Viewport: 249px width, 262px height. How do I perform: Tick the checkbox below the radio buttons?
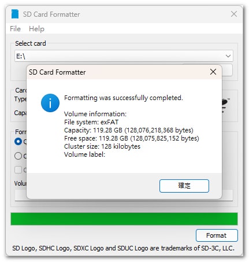(18, 170)
